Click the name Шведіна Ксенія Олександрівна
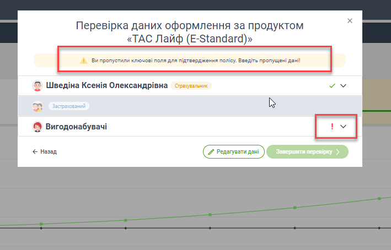The width and height of the screenshot is (391, 250). (107, 85)
